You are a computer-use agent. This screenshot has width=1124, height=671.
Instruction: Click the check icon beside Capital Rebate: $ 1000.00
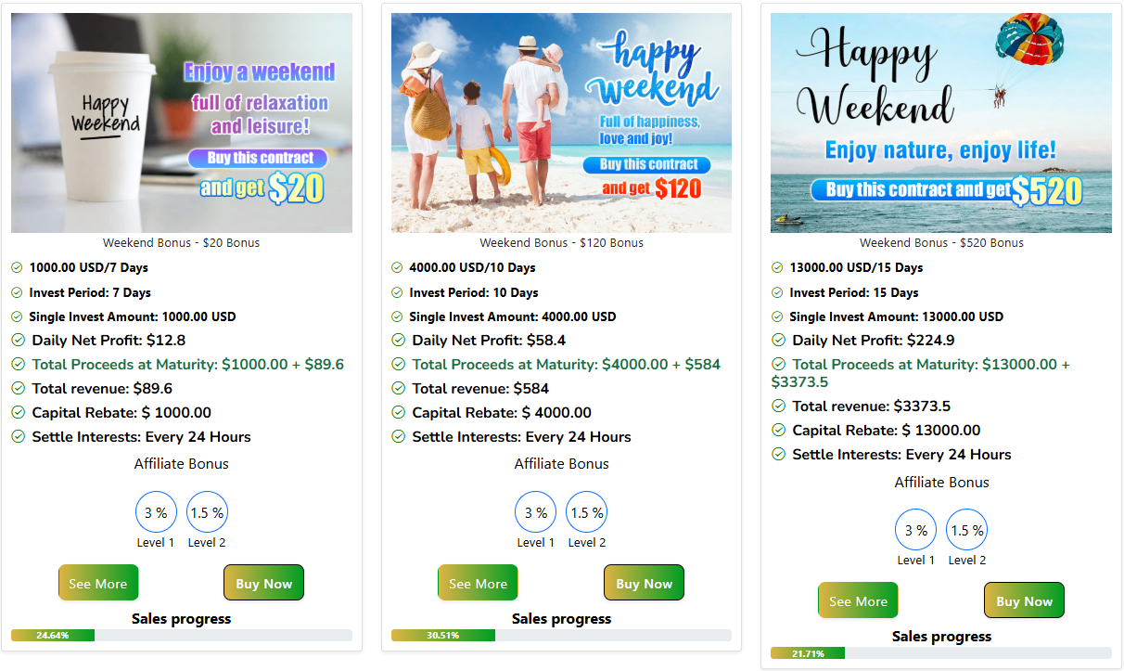(18, 413)
